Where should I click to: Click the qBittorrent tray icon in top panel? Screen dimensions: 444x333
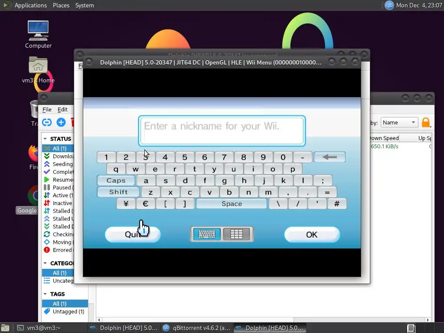point(389,5)
